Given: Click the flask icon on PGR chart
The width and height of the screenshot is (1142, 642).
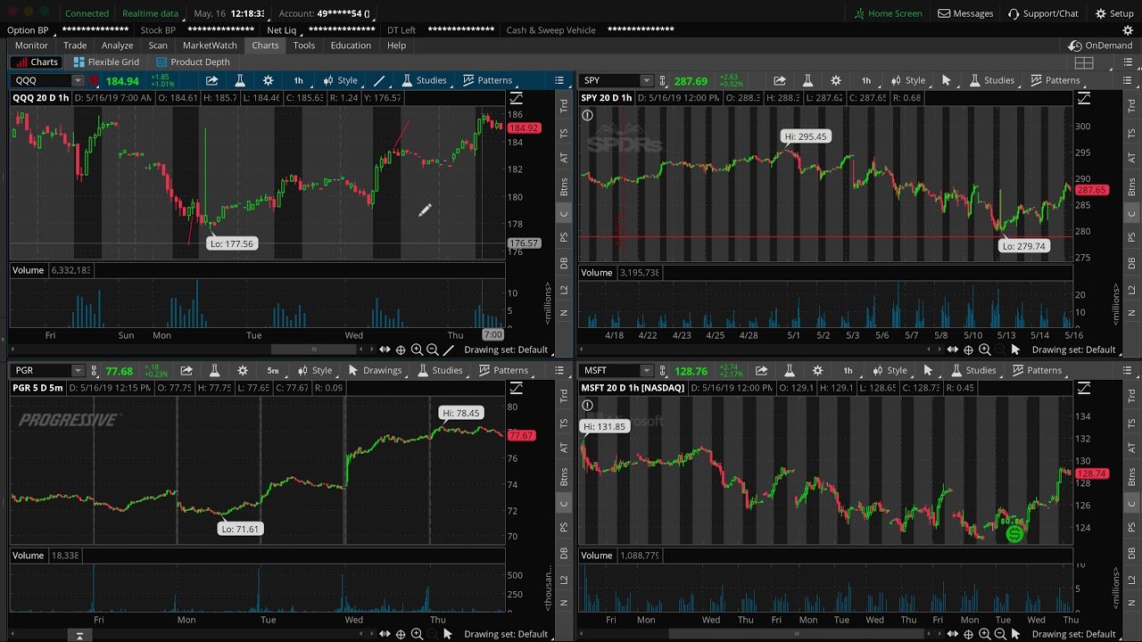Looking at the screenshot, I should click(x=214, y=370).
